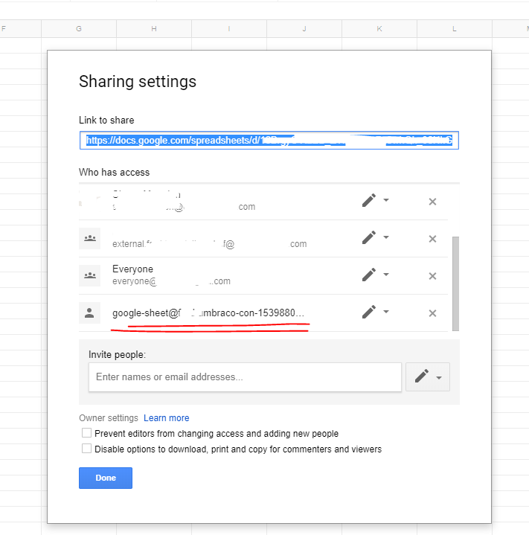Image resolution: width=529 pixels, height=535 pixels.
Task: Select the Everyone group name text
Action: (132, 269)
